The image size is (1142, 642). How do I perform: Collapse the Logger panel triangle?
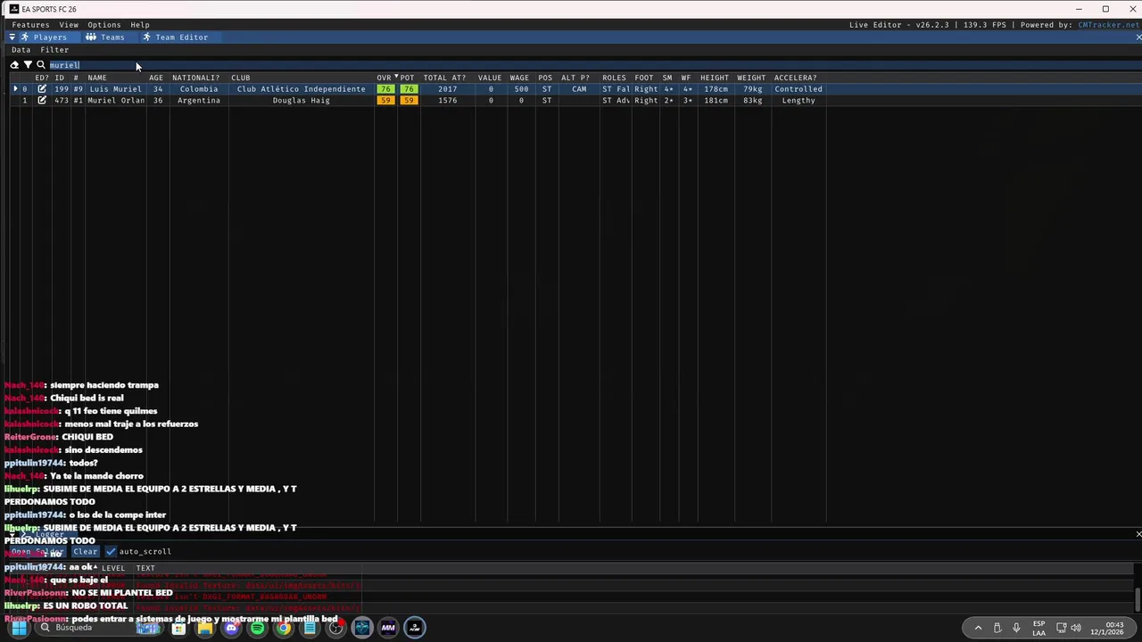coord(12,534)
